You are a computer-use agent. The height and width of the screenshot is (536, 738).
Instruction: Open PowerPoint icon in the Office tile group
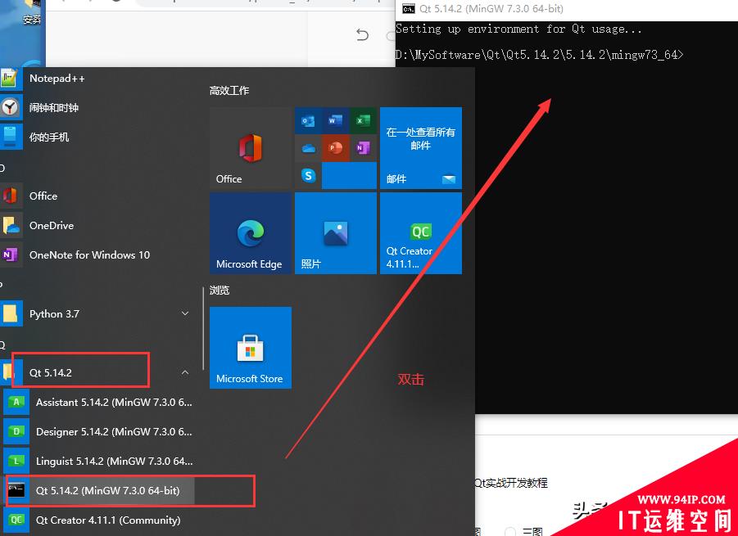(x=336, y=148)
